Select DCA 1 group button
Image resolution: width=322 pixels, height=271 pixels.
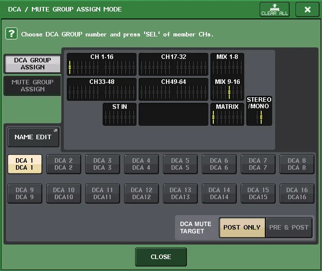(25, 164)
